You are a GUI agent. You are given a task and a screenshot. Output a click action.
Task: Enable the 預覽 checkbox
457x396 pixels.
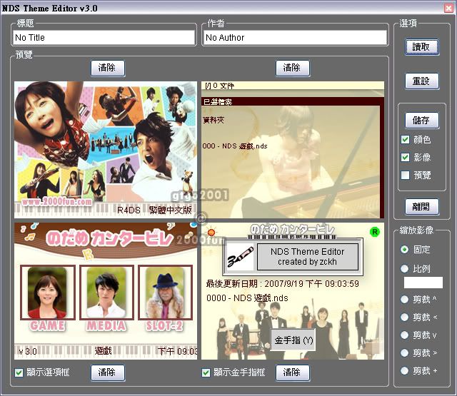click(x=406, y=175)
